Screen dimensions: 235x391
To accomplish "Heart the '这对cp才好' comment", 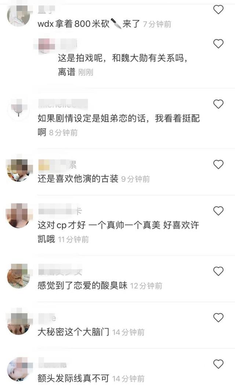I will pyautogui.click(x=218, y=211).
